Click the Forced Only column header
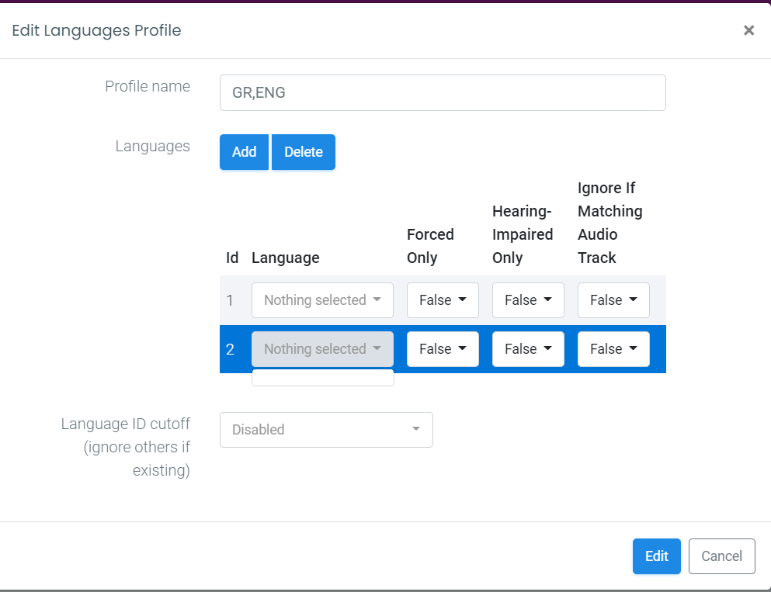This screenshot has width=771, height=592. pos(430,246)
